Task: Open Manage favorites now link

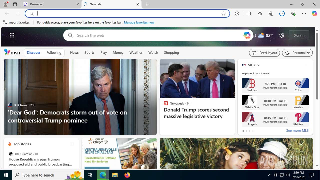Action: (139, 22)
